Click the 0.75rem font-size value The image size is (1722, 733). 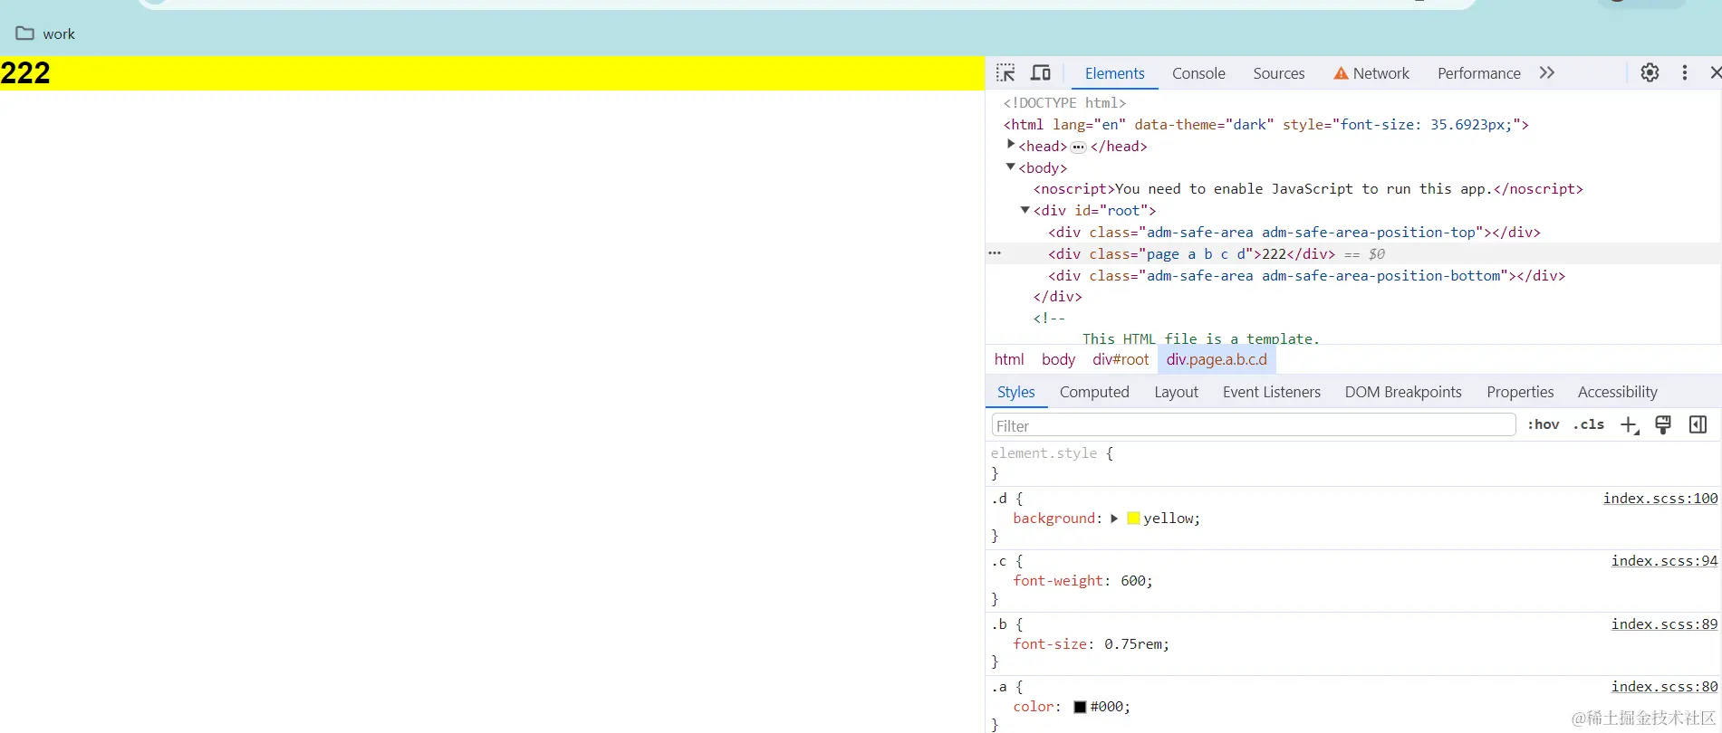tap(1132, 644)
